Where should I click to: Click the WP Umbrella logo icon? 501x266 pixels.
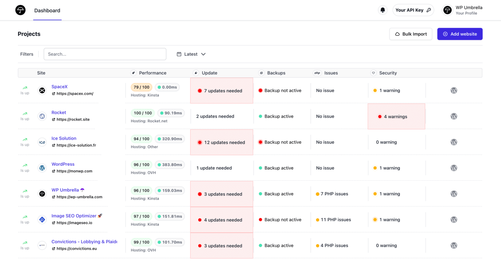(x=20, y=10)
